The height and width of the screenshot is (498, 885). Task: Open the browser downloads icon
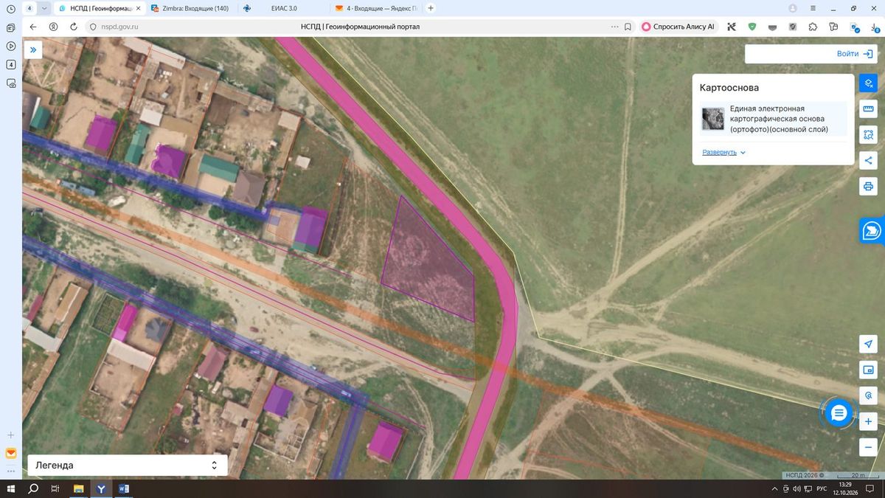(x=873, y=27)
